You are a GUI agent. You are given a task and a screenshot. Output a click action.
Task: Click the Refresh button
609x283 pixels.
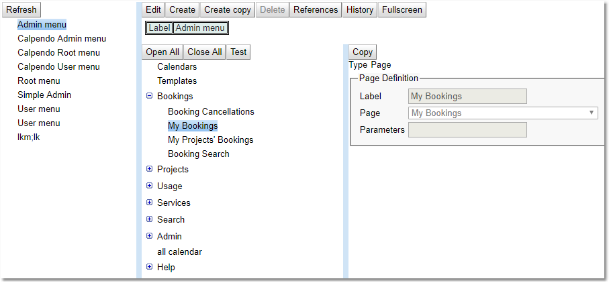pyautogui.click(x=21, y=9)
